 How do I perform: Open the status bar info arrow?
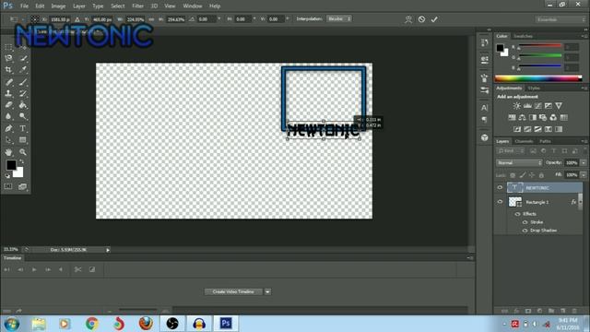(x=108, y=250)
